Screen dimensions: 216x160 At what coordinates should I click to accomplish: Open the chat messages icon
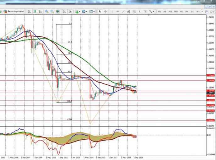tap(212, 12)
